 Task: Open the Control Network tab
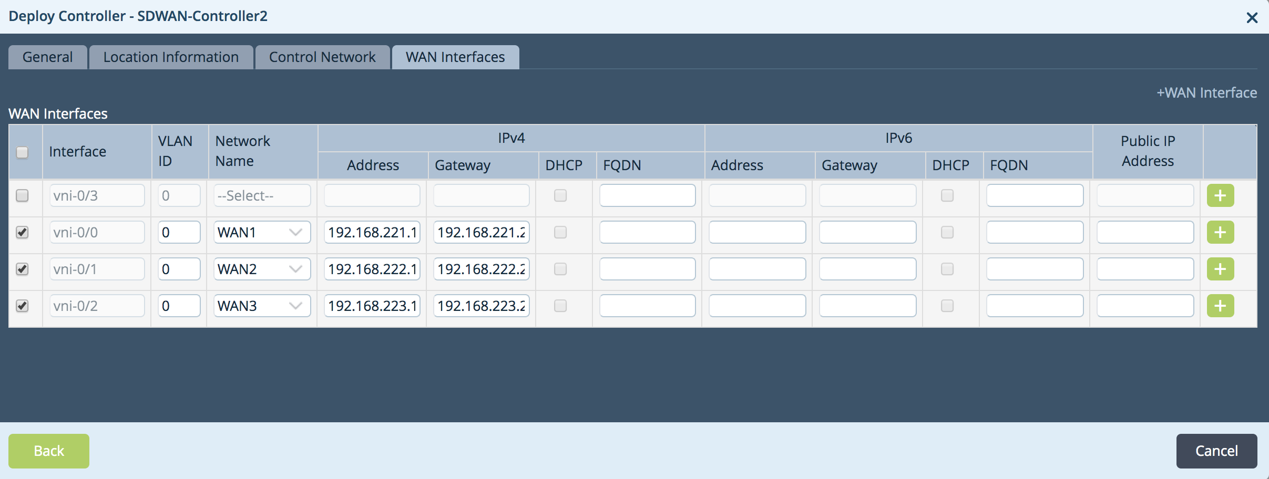(x=322, y=57)
